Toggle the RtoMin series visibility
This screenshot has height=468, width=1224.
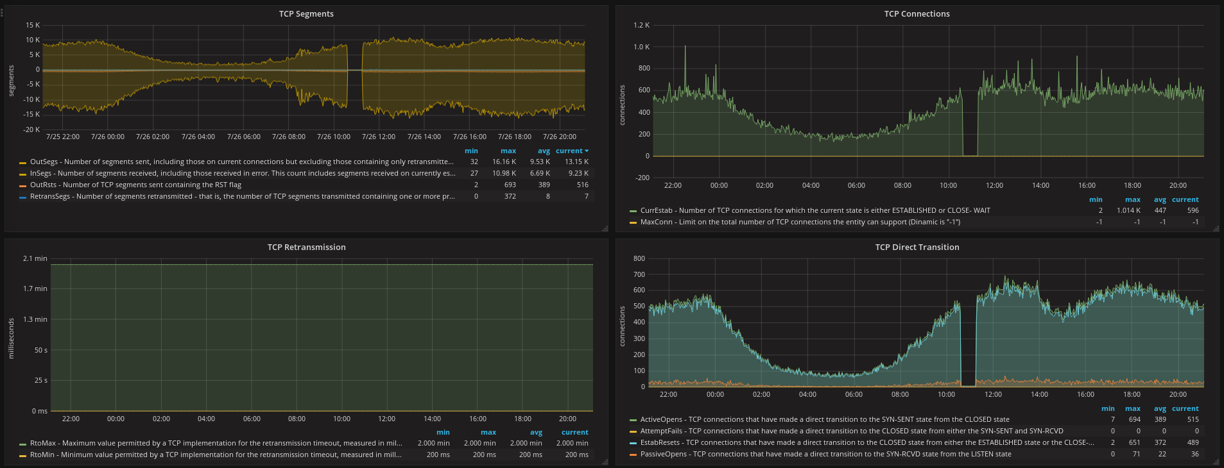216,455
